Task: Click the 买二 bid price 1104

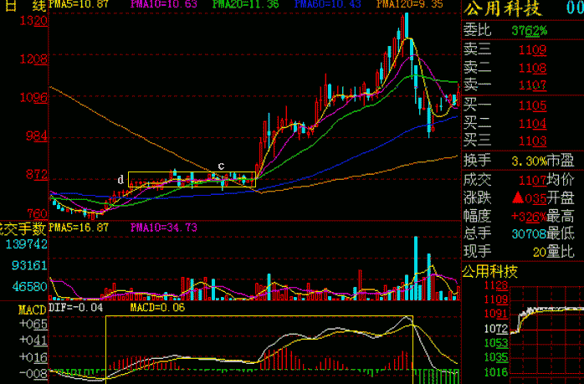Action: coord(533,123)
